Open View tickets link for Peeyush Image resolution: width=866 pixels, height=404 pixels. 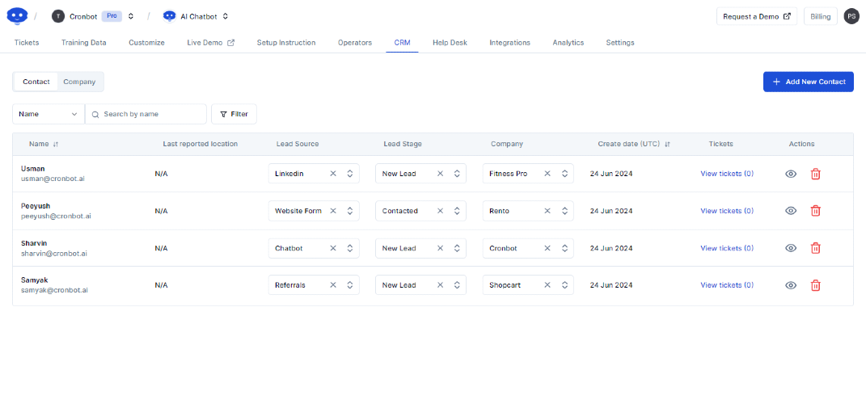[727, 211]
